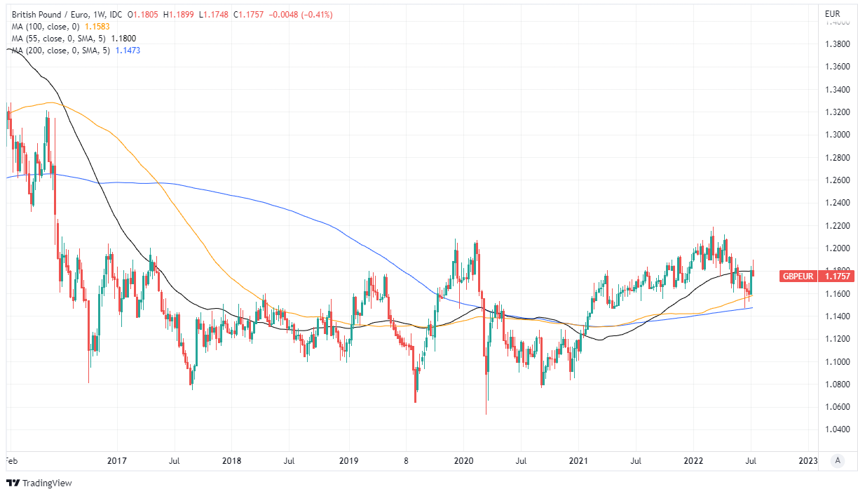This screenshot has height=494, width=858.
Task: Click the 2020 label on time axis
Action: tap(463, 461)
